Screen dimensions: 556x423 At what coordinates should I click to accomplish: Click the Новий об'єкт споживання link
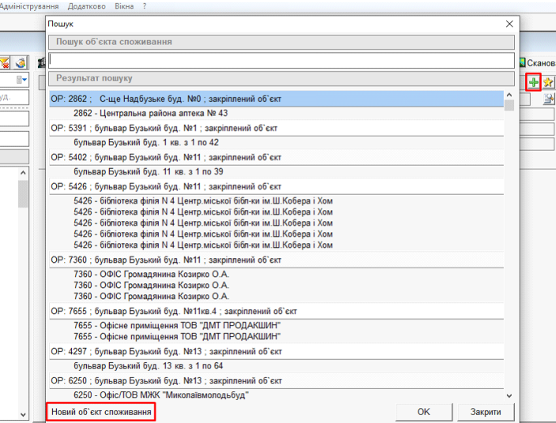(x=100, y=412)
